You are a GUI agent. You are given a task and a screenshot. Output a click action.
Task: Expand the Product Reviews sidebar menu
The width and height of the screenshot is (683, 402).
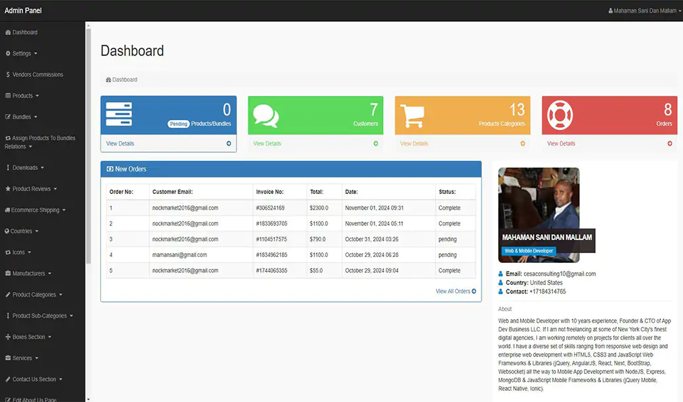[34, 189]
